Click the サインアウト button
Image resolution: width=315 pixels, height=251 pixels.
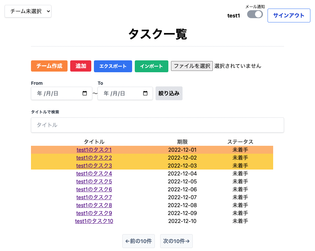pyautogui.click(x=289, y=16)
